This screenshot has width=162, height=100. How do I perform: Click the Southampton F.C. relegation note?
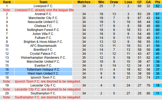(x=48, y=97)
